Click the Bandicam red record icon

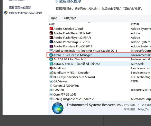coord(51,68)
